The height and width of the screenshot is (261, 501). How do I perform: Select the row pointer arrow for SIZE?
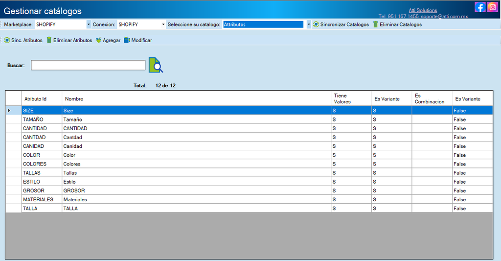[9, 110]
